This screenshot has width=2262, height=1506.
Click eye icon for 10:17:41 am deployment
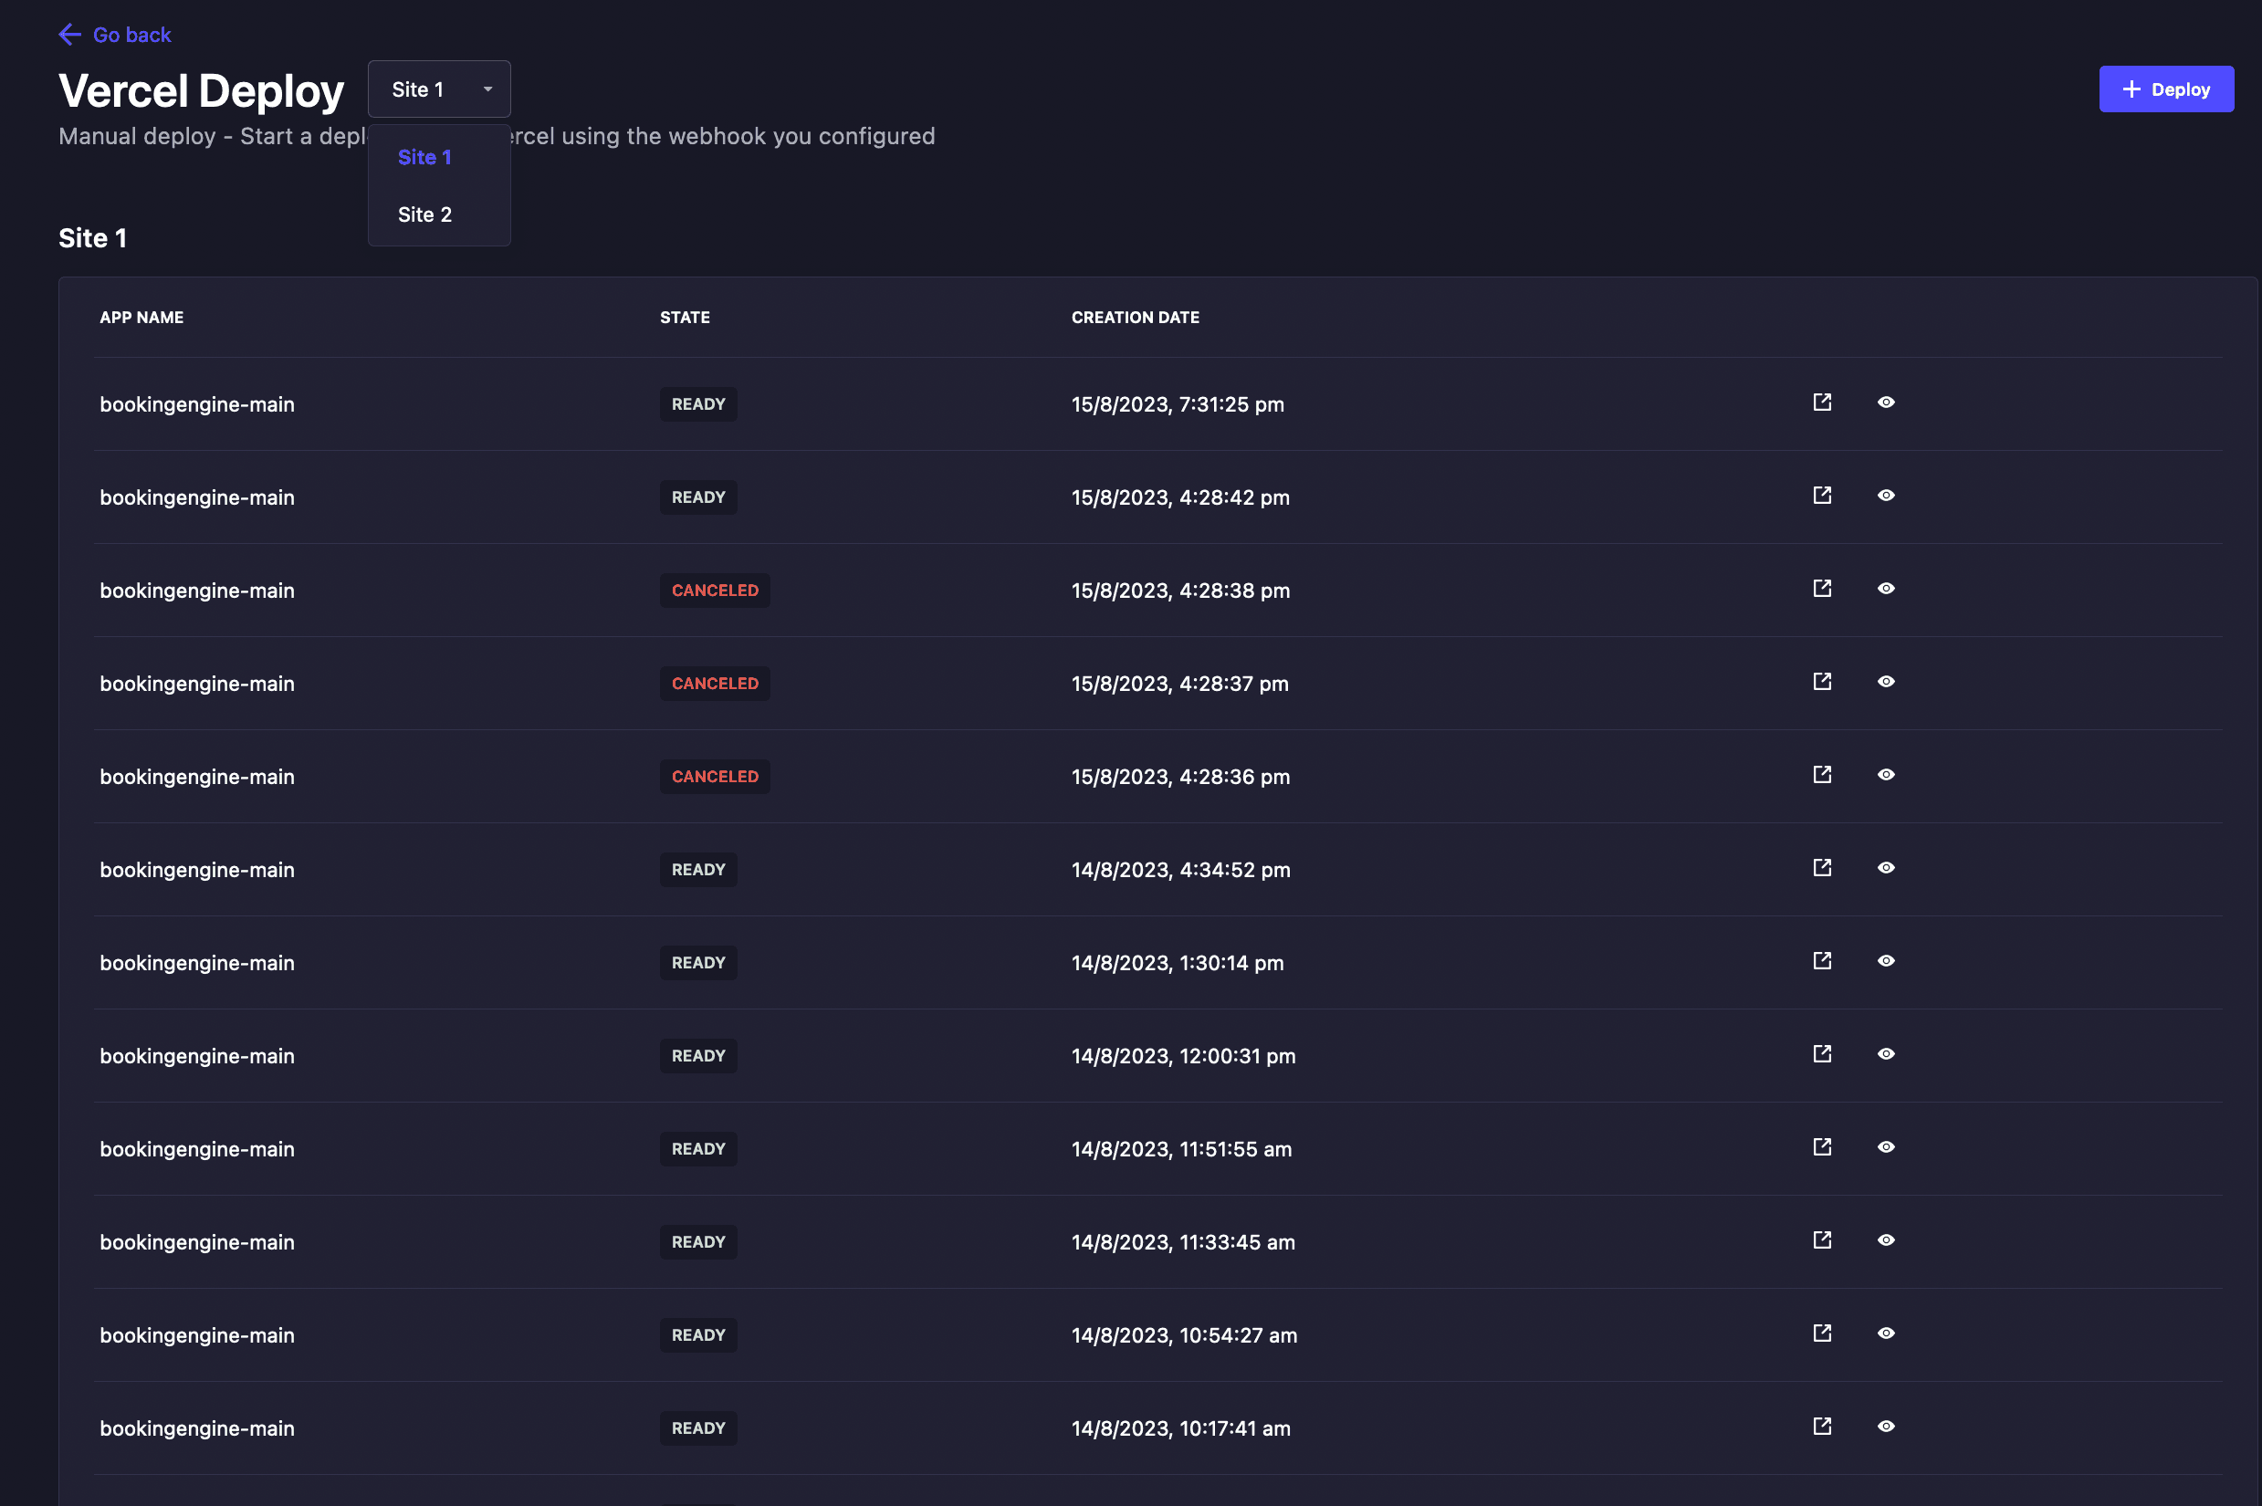pyautogui.click(x=1887, y=1428)
